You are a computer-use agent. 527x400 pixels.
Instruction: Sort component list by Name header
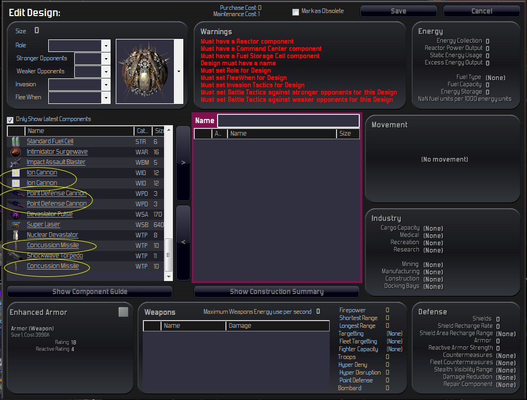79,131
